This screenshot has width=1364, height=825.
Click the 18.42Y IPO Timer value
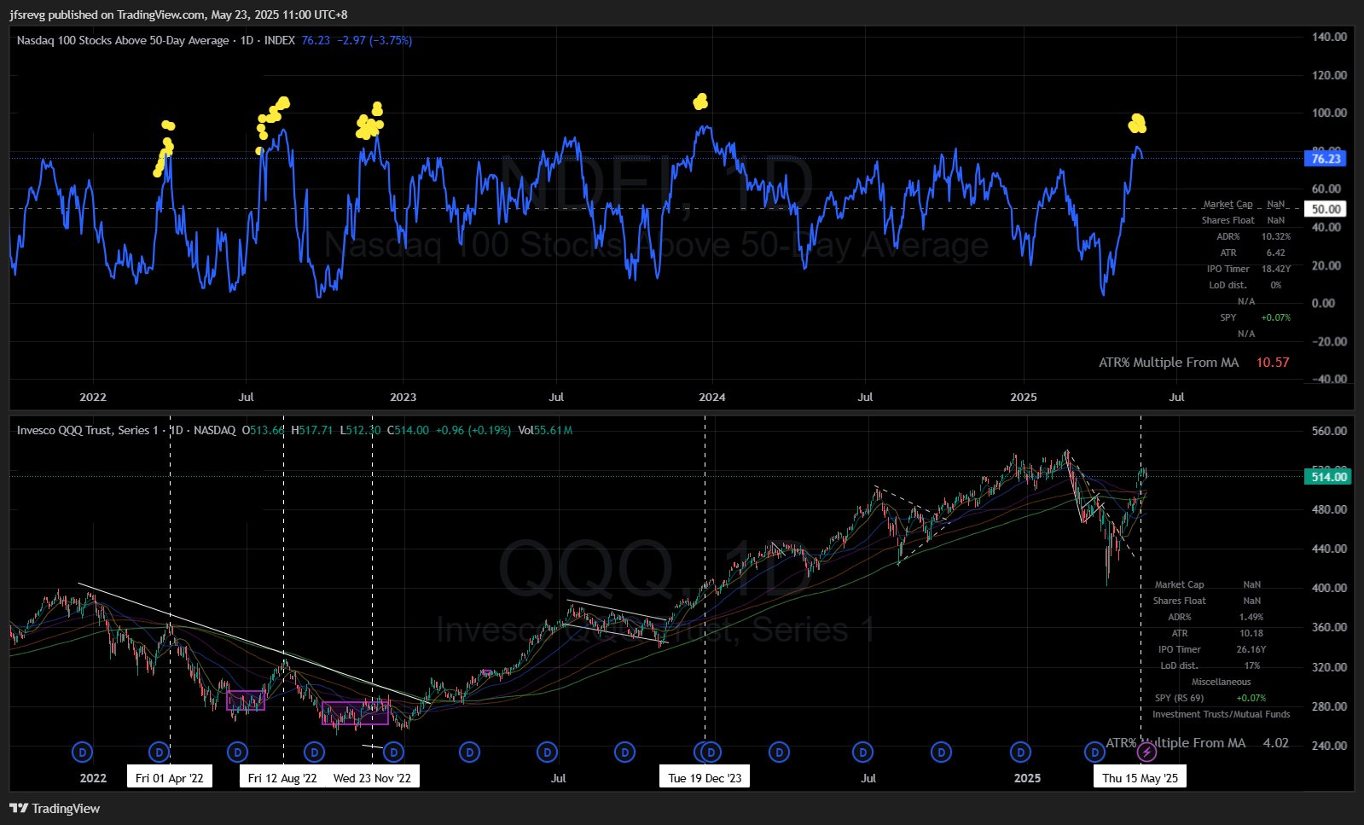point(1276,269)
